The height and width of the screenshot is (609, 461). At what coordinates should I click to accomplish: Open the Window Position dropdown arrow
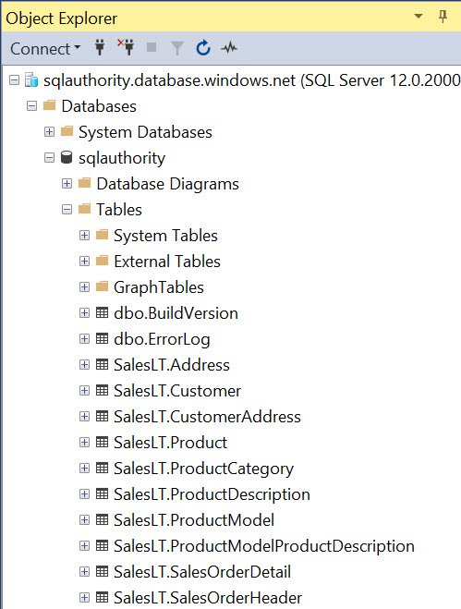click(x=419, y=17)
